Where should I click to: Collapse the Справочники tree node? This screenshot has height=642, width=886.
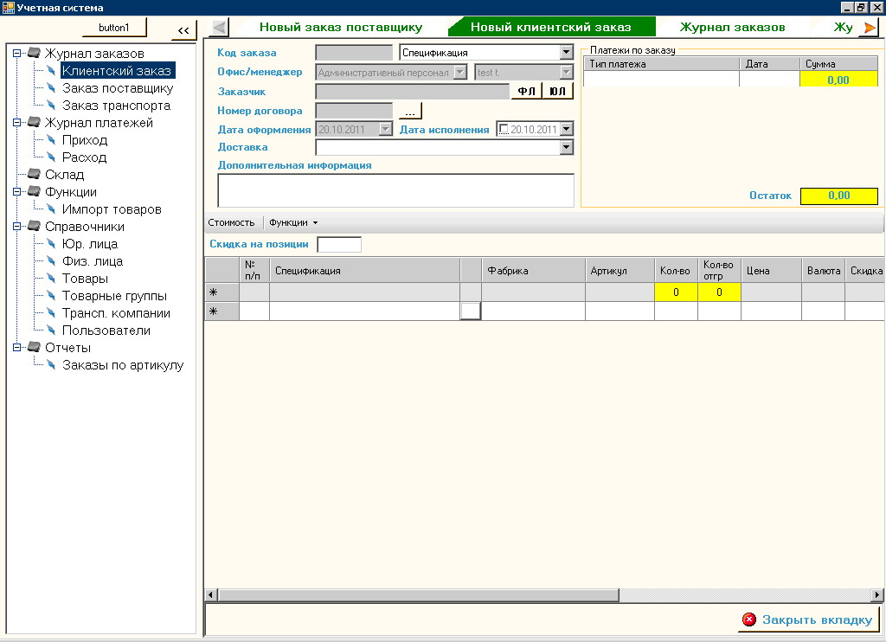pyautogui.click(x=16, y=227)
